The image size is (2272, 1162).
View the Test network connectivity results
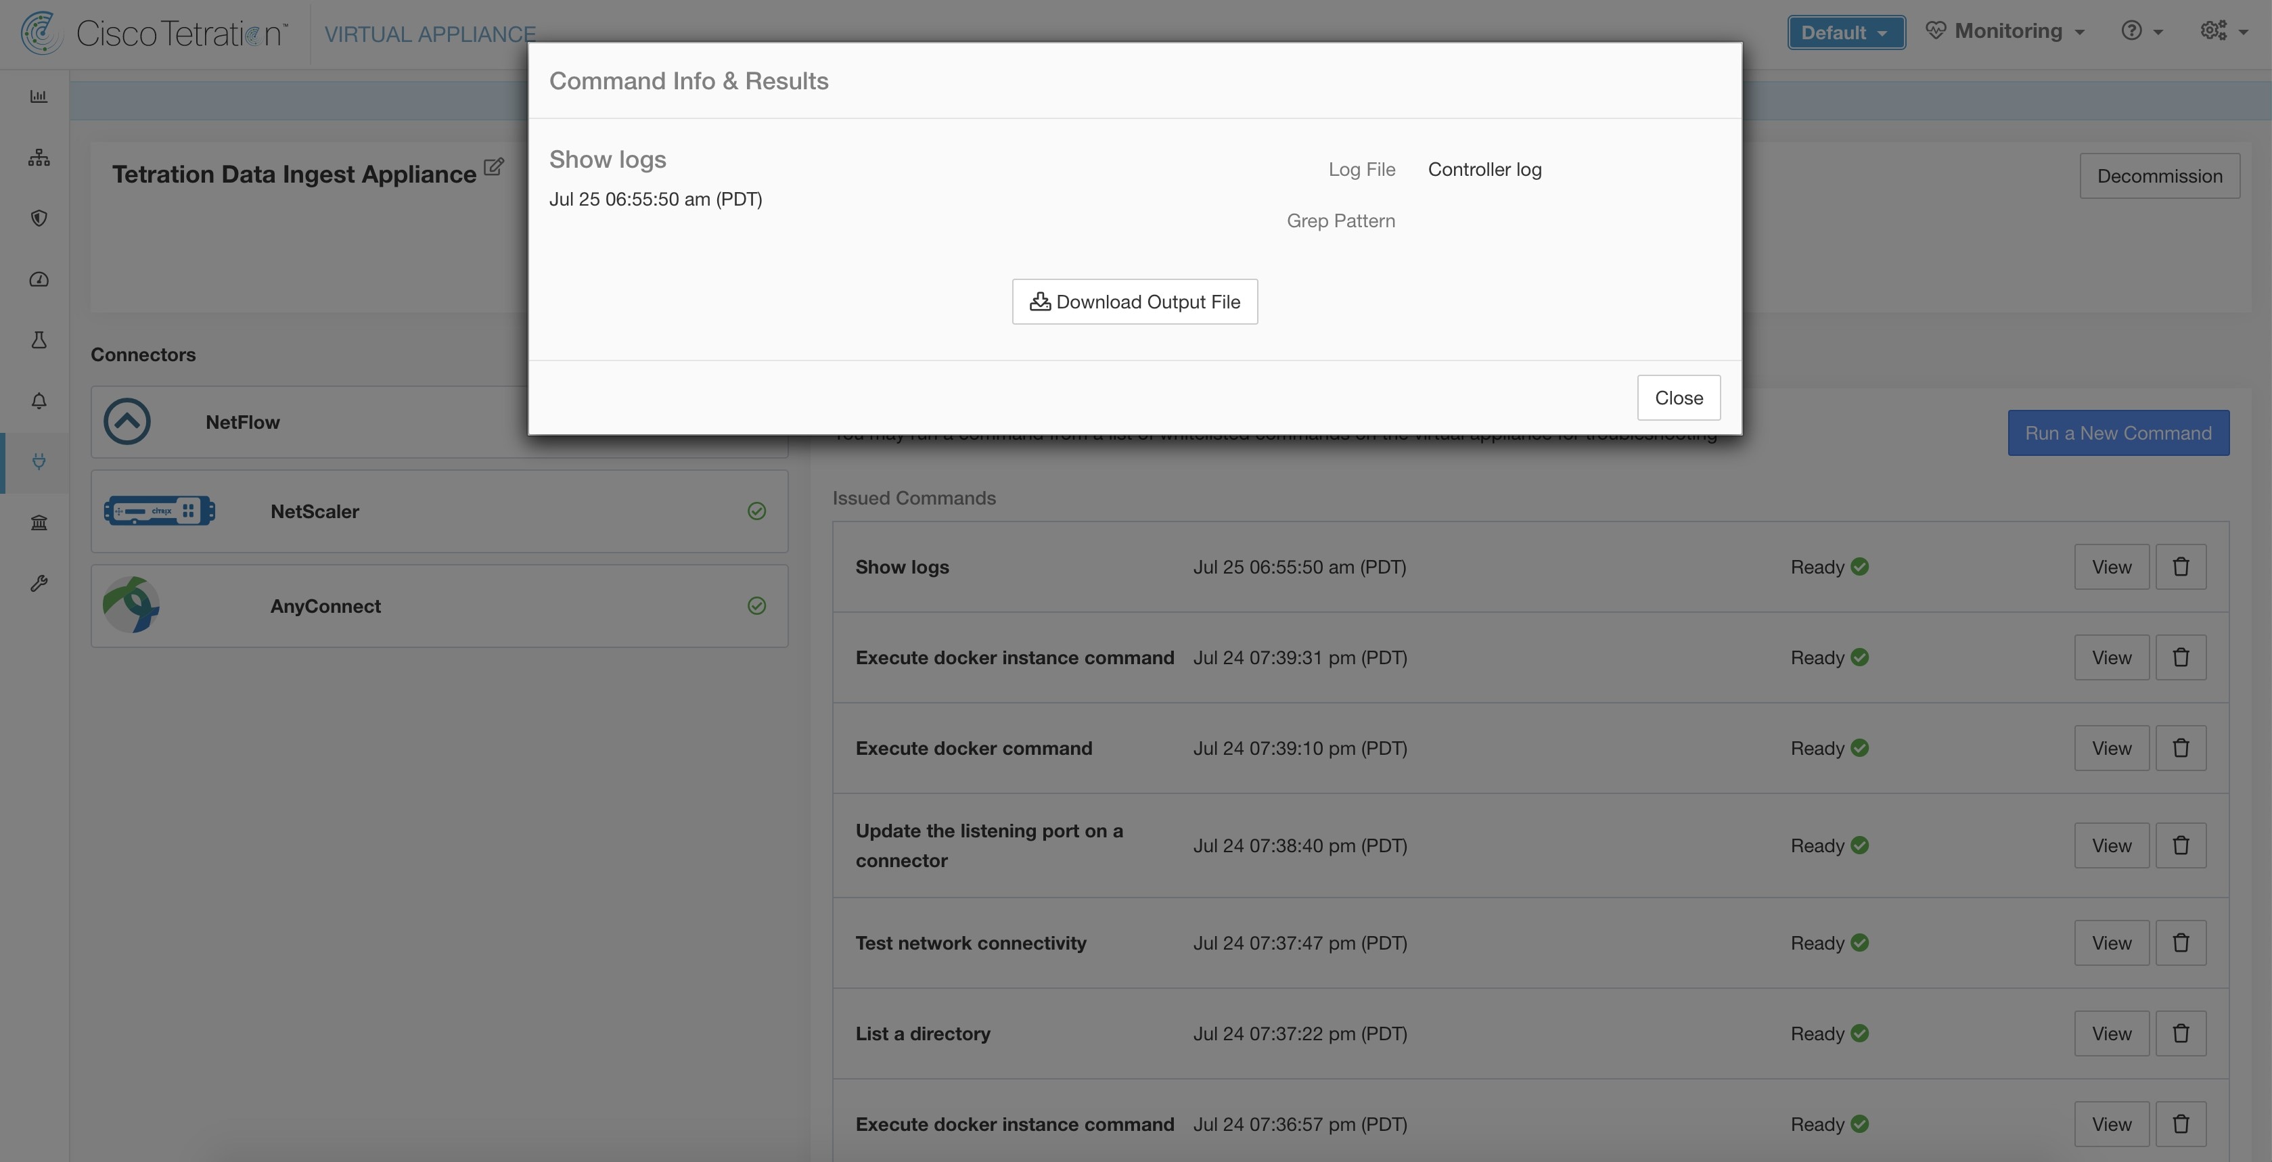[x=2112, y=942]
